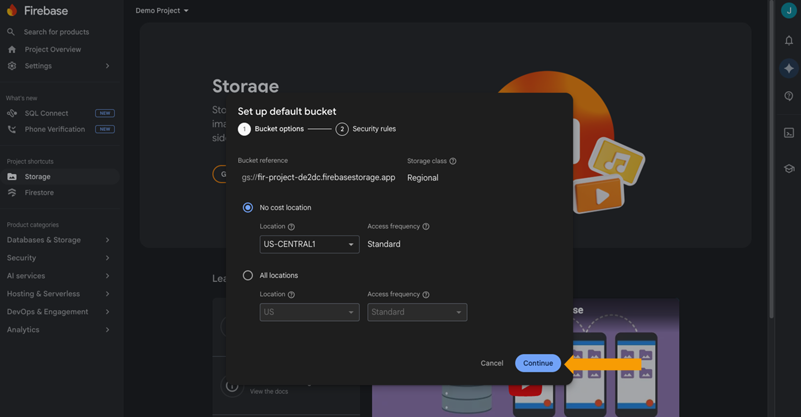The width and height of the screenshot is (801, 417).
Task: Click the Set up default bucket heading
Action: click(x=287, y=111)
